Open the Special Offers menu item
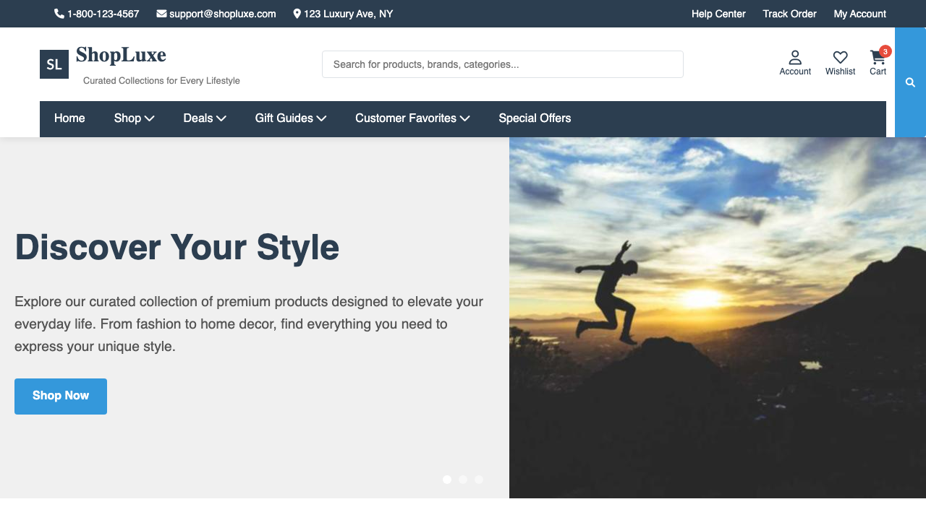The width and height of the screenshot is (926, 520). tap(535, 118)
